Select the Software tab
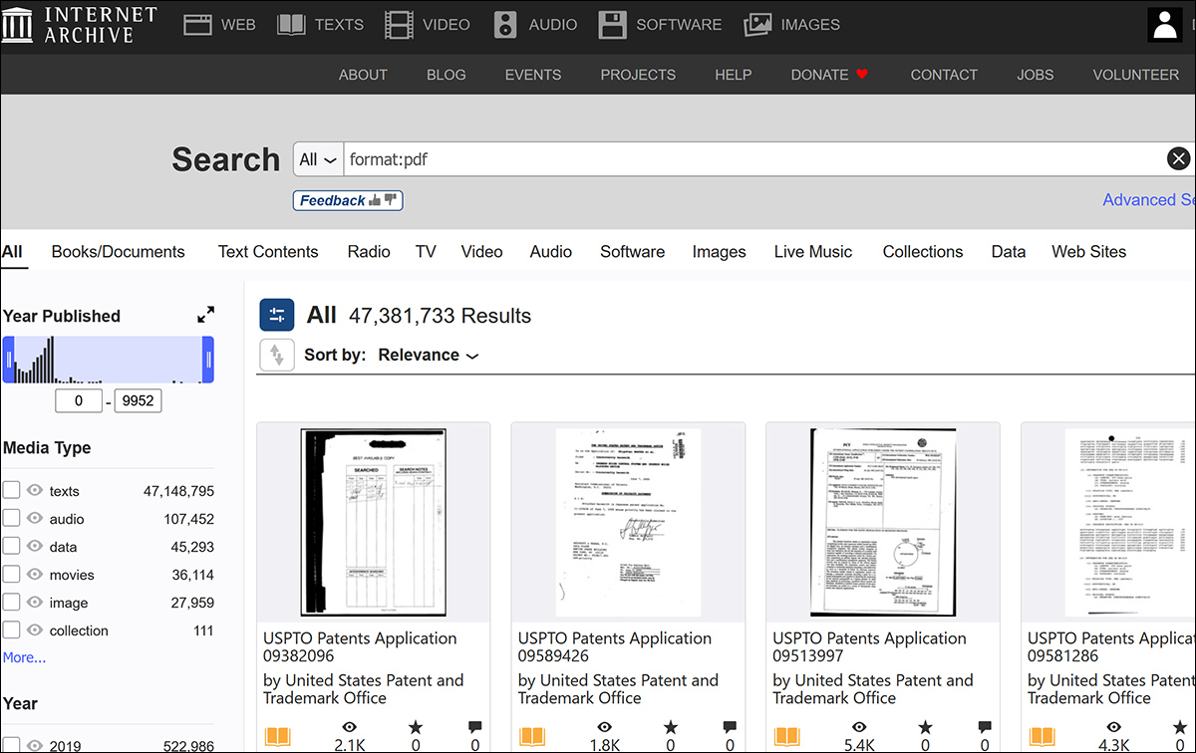 click(632, 252)
